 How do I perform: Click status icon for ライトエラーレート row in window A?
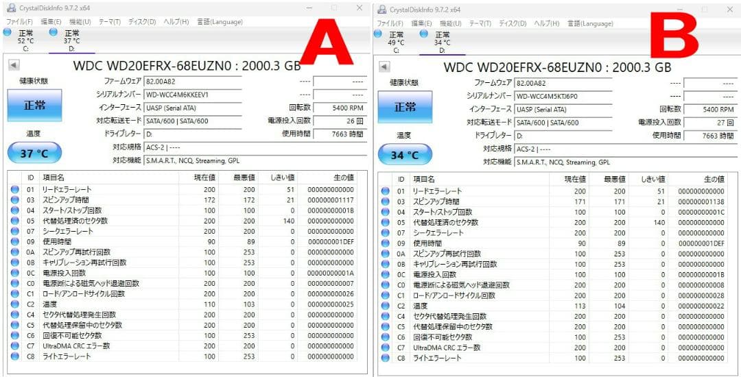14,356
